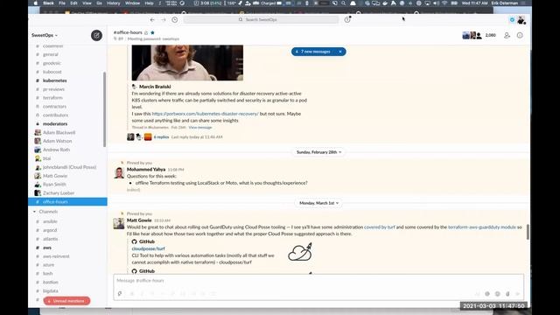Open the Window menu in menu bar

tap(132, 3)
